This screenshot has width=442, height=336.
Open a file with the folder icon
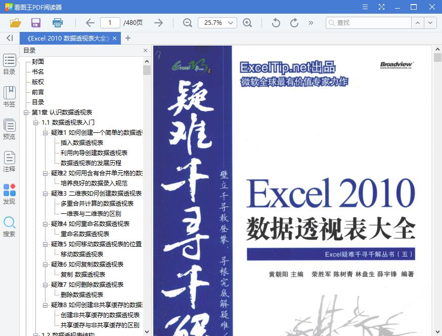(16, 23)
